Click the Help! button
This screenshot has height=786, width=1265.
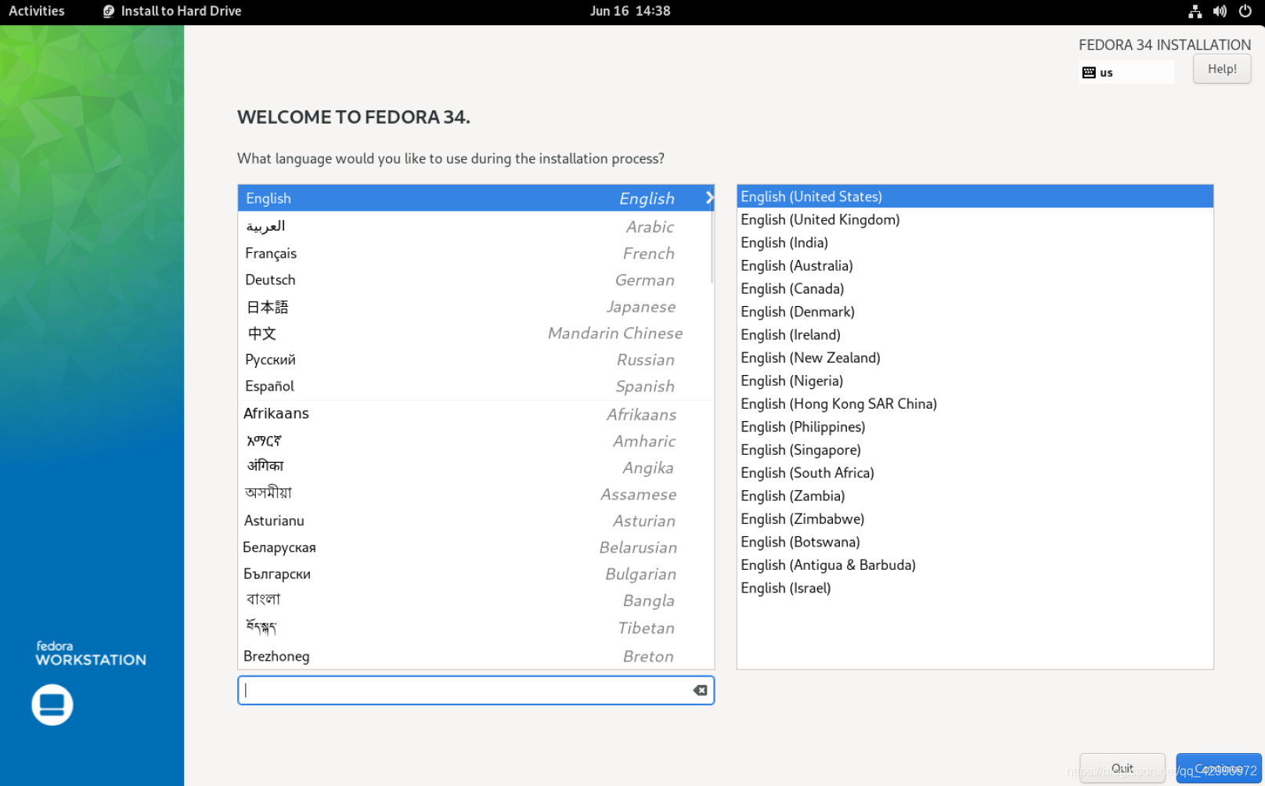click(1222, 69)
